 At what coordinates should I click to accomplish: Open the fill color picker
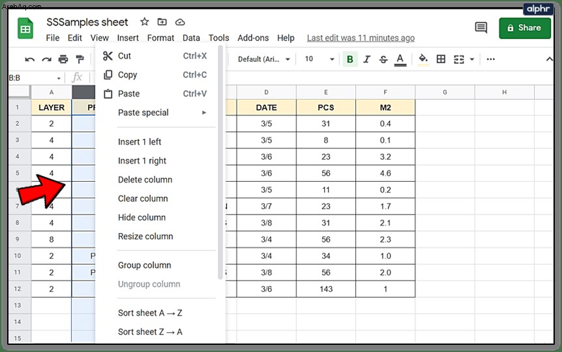[423, 59]
